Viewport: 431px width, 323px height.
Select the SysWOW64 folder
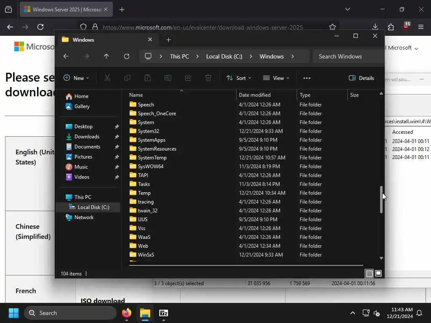[x=151, y=166]
